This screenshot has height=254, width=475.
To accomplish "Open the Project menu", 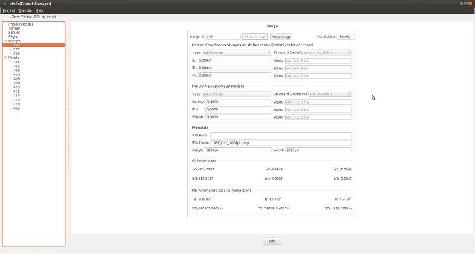I will (8, 11).
